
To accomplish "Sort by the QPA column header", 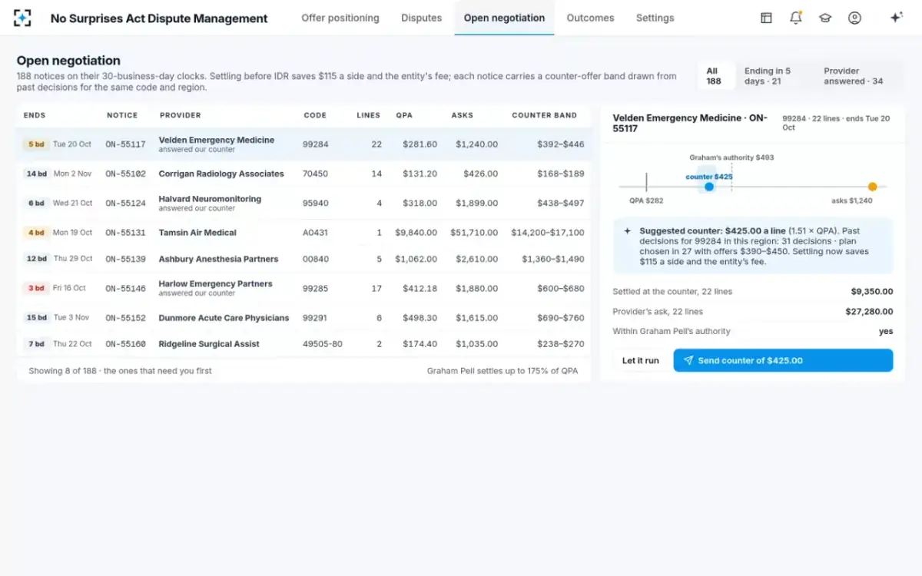I will coord(404,115).
